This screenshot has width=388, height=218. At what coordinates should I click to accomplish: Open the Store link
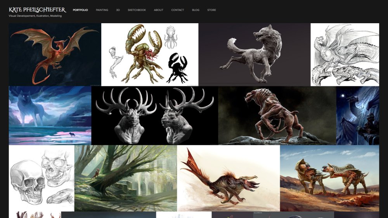(211, 10)
